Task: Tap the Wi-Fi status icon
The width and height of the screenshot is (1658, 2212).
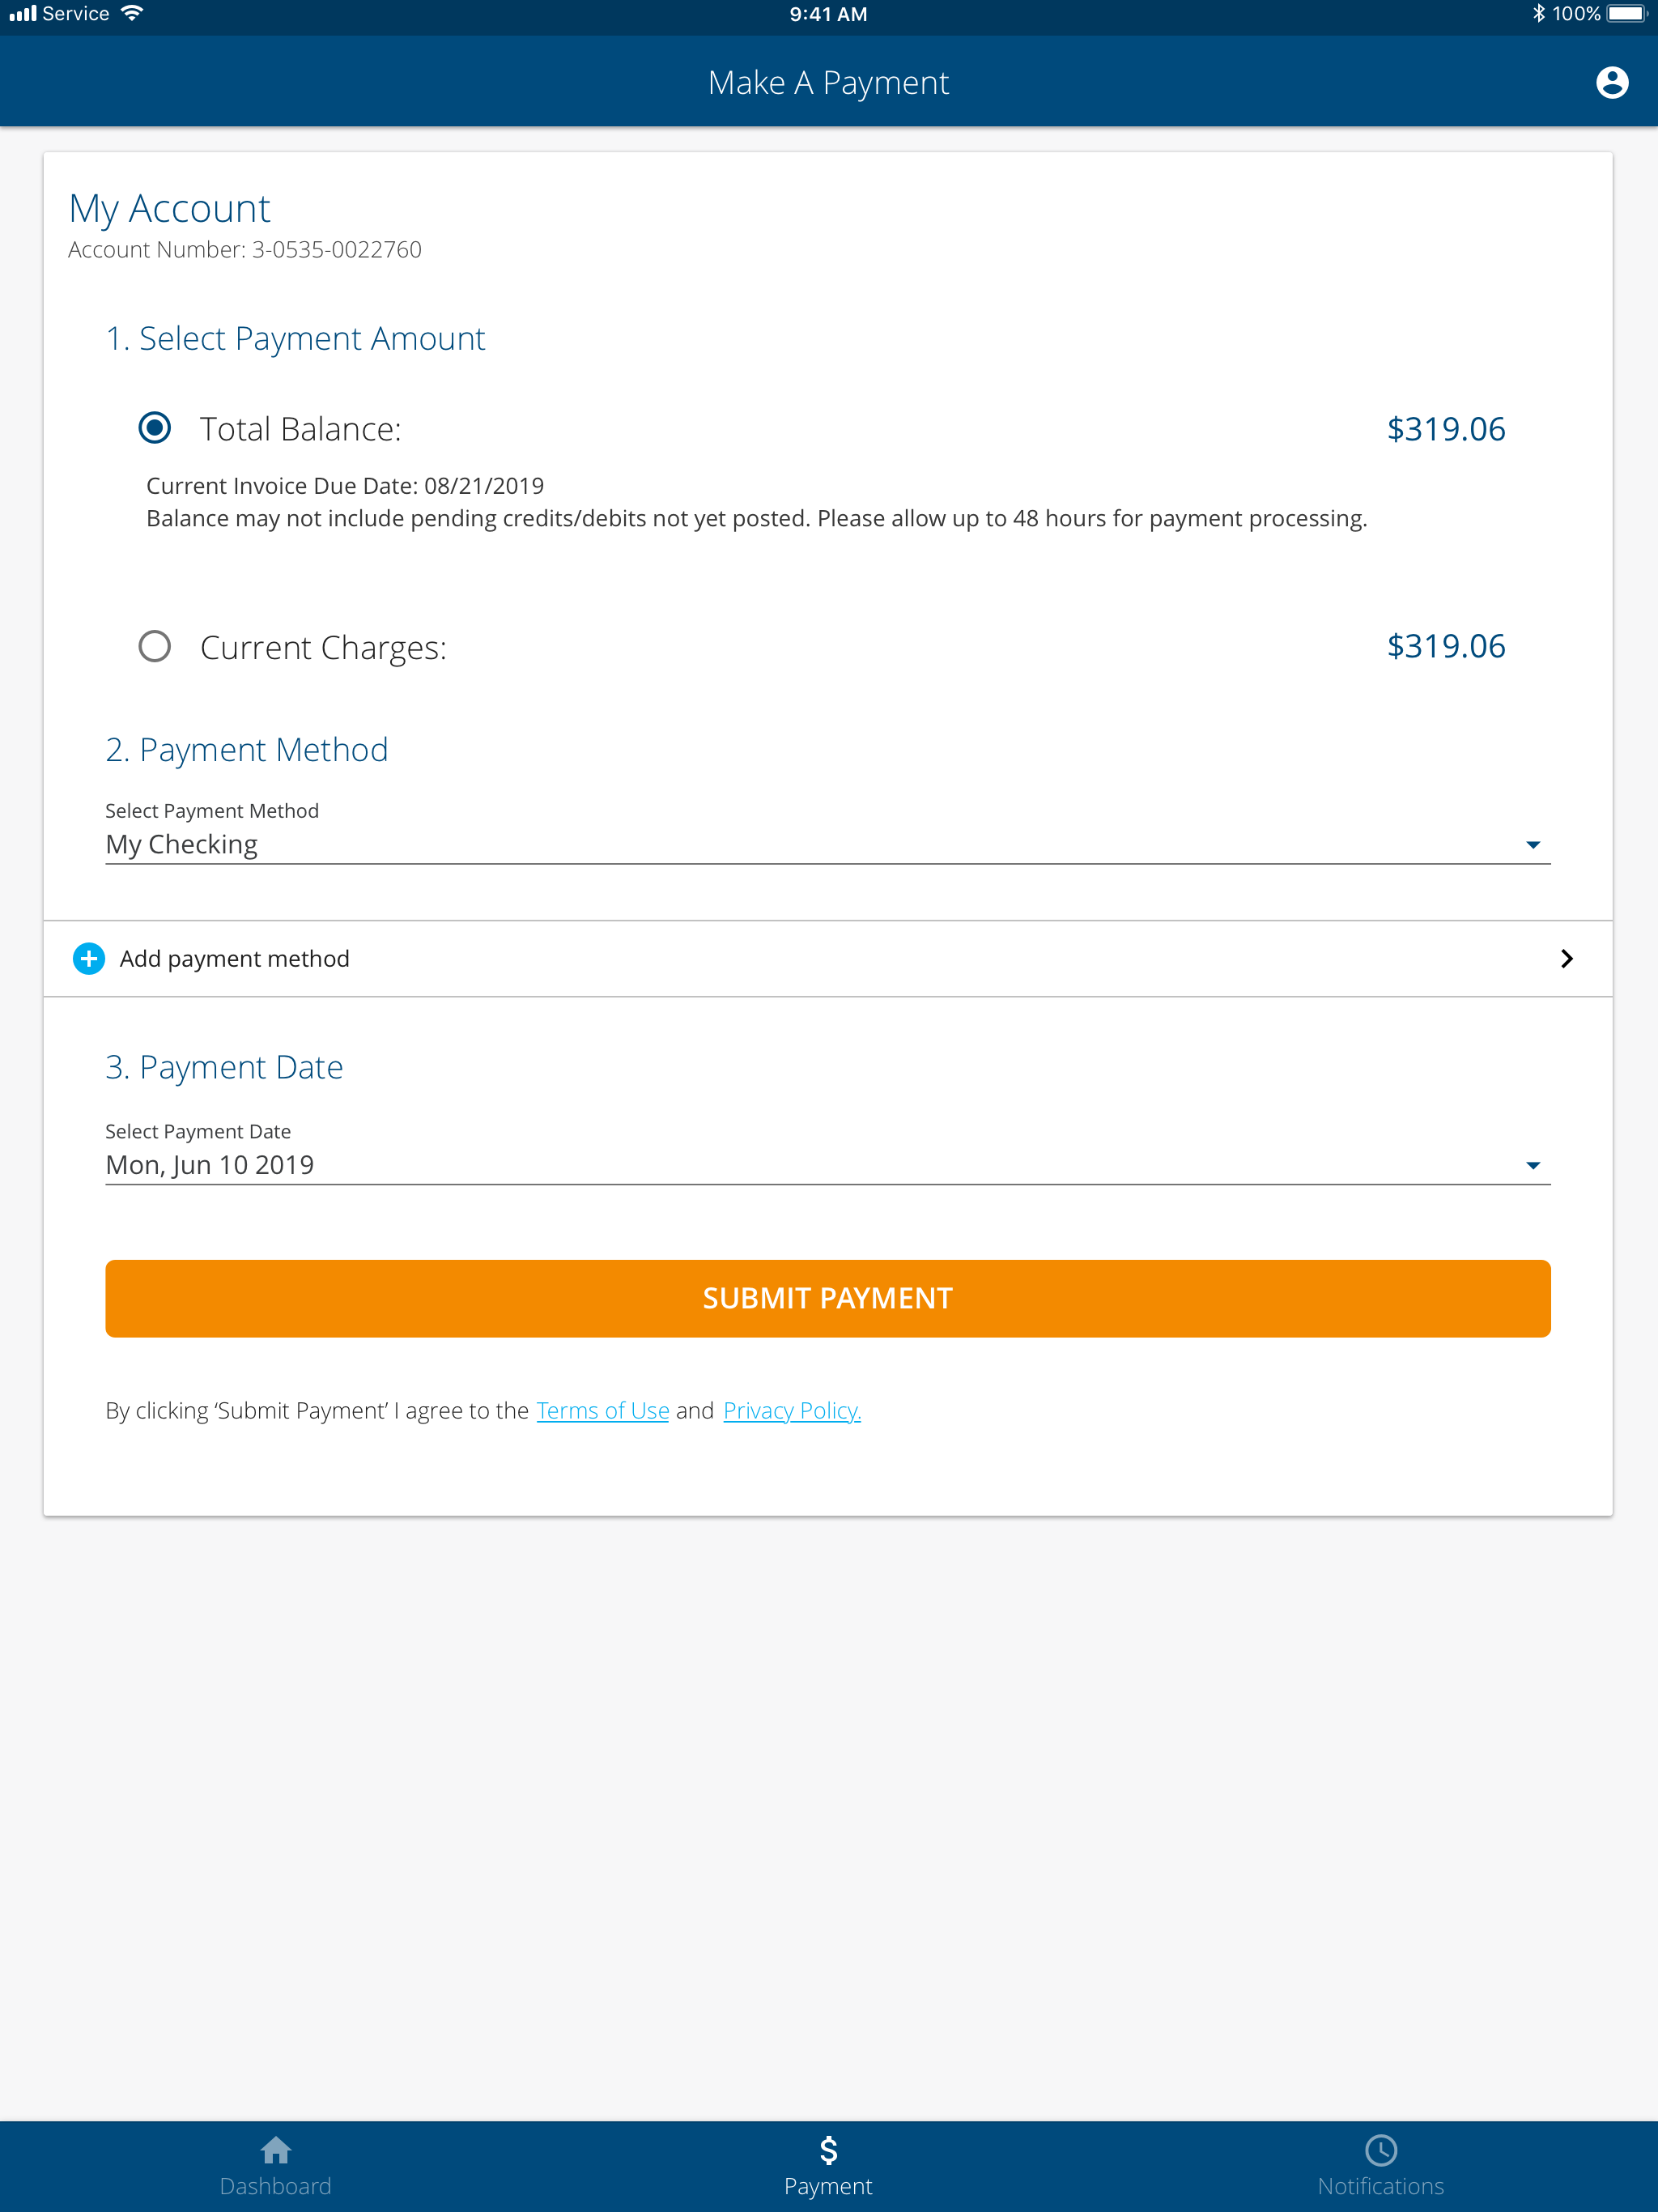Action: (x=132, y=14)
